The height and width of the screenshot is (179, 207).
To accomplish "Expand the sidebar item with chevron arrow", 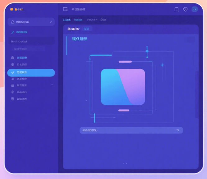I will tap(52, 85).
